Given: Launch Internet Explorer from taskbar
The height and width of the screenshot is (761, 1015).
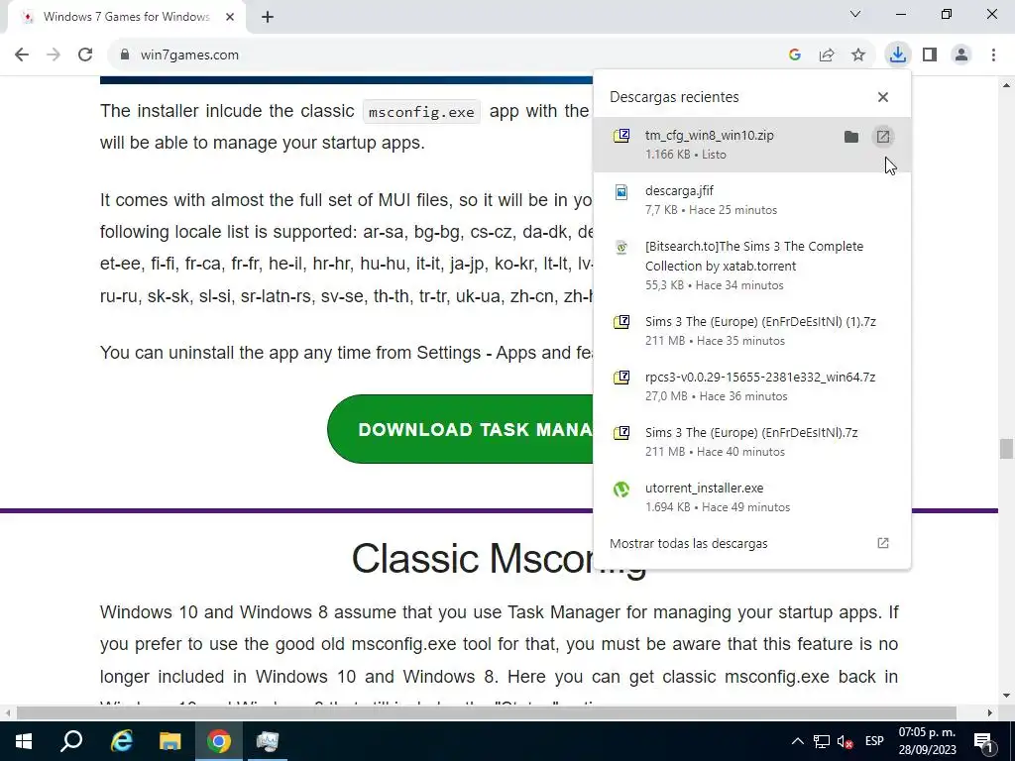Looking at the screenshot, I should 121,741.
